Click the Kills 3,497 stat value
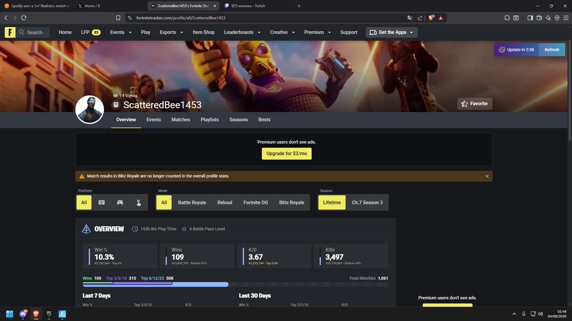572x321 pixels. [x=335, y=257]
